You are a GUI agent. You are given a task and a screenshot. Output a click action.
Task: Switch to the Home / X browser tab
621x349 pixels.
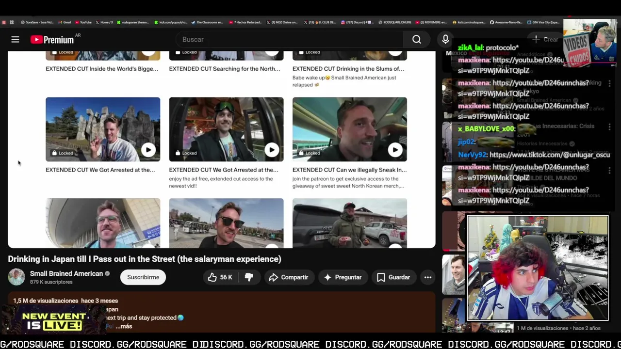click(x=104, y=22)
